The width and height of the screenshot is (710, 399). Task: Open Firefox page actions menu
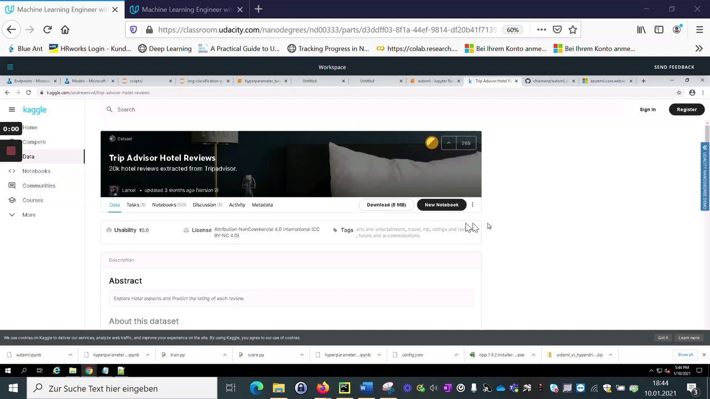pos(541,29)
